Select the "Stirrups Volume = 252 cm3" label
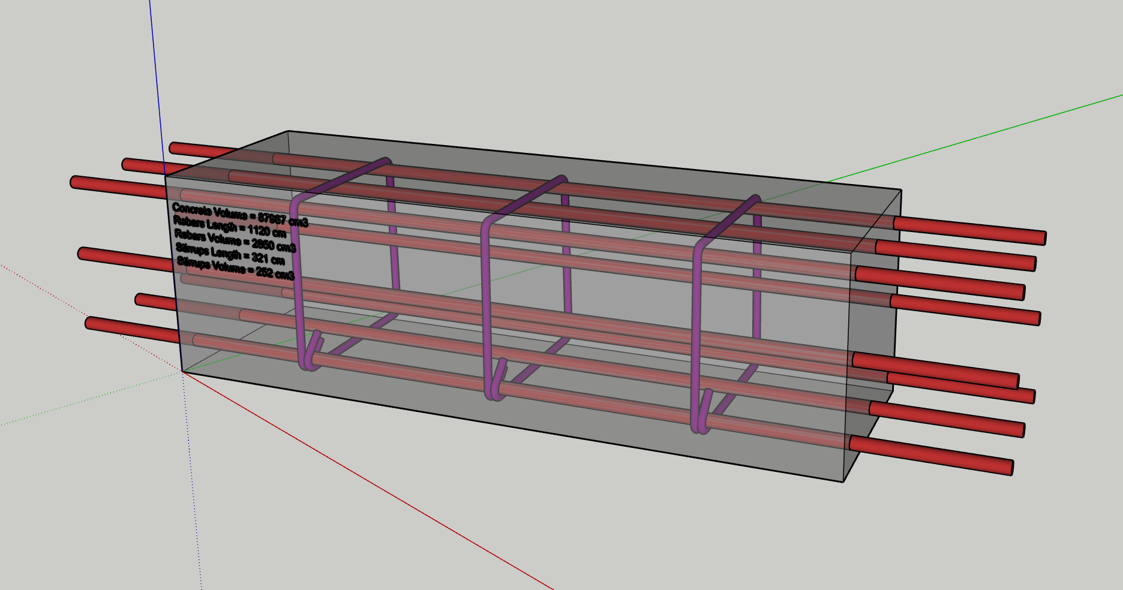1123x590 pixels. [235, 267]
